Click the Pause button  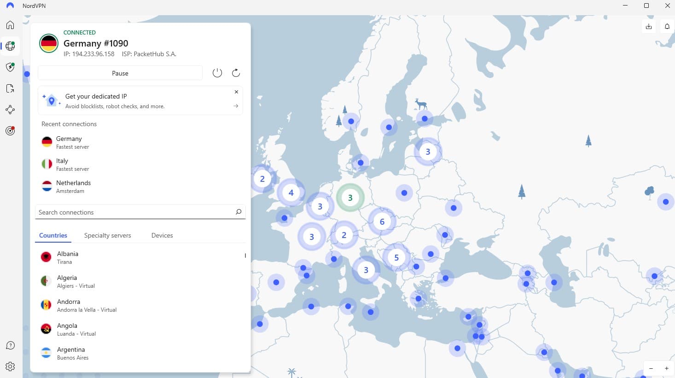(x=120, y=73)
